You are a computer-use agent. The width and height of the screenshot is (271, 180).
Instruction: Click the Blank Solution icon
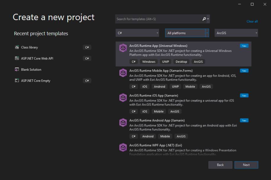[17, 70]
